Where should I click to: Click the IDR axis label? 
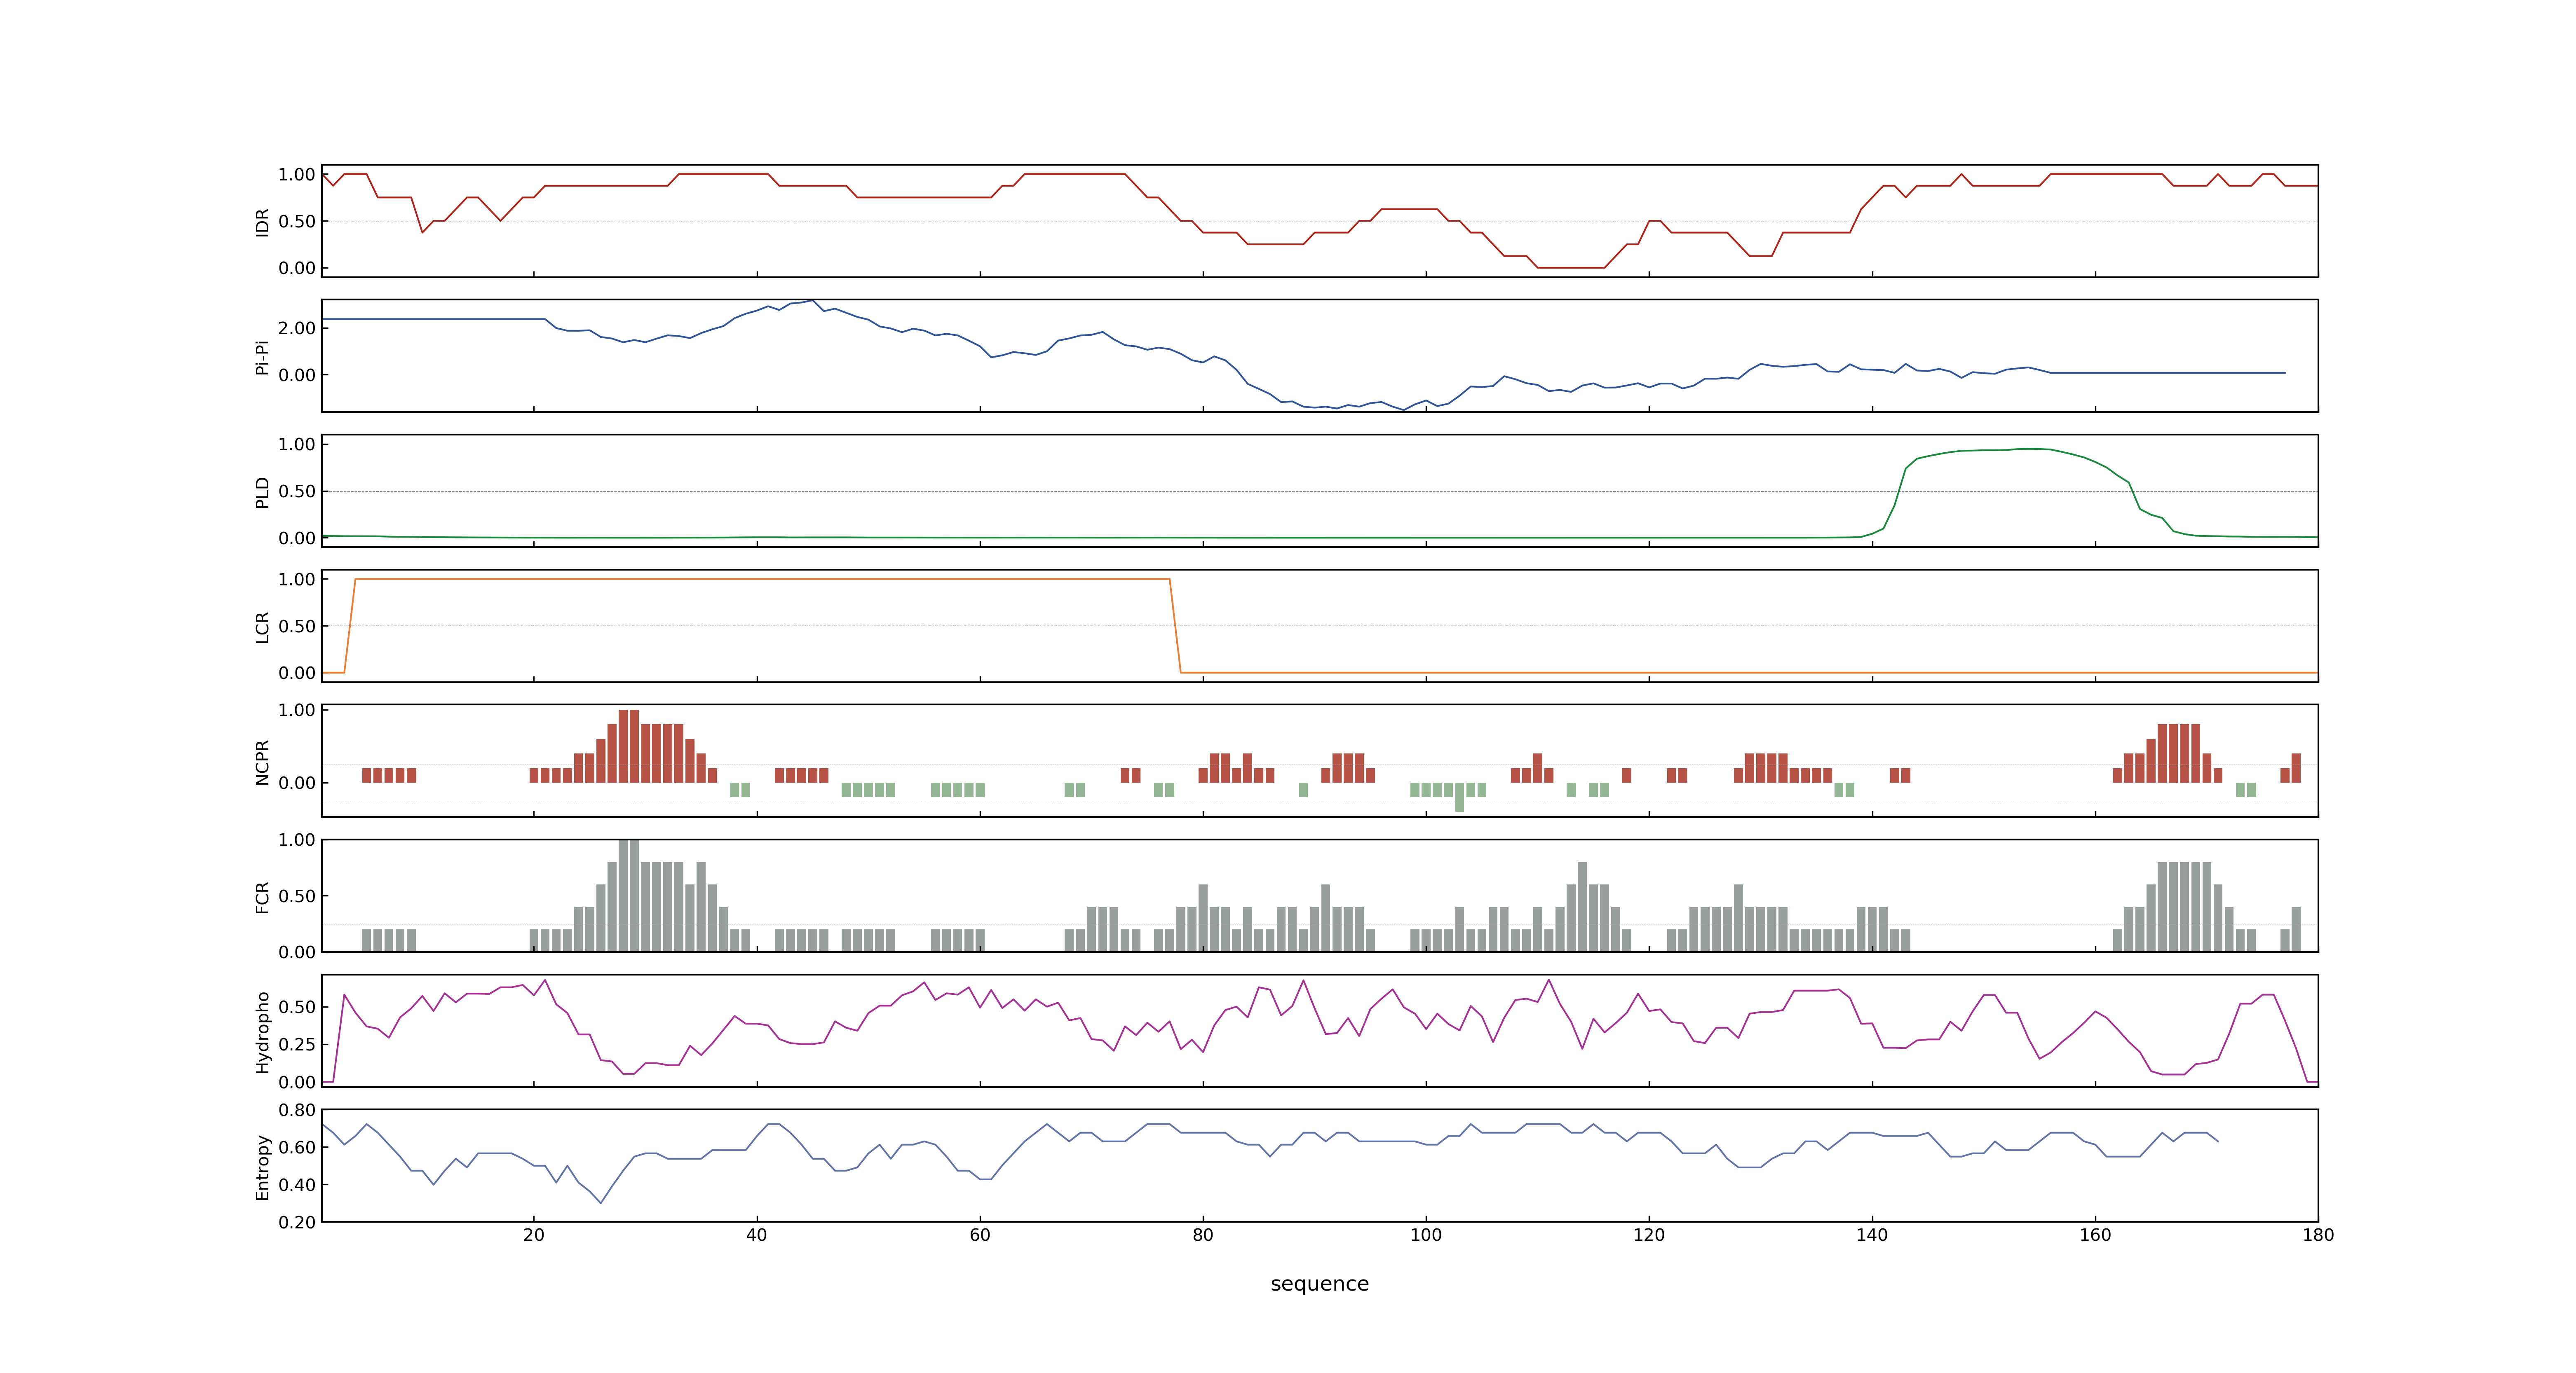coord(262,222)
